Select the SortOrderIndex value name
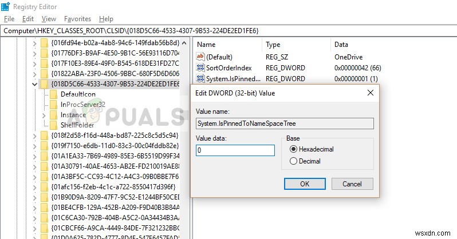This screenshot has width=457, height=239. 229,68
